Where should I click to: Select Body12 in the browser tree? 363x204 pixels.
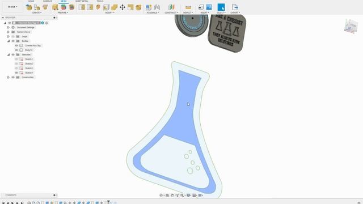point(29,50)
